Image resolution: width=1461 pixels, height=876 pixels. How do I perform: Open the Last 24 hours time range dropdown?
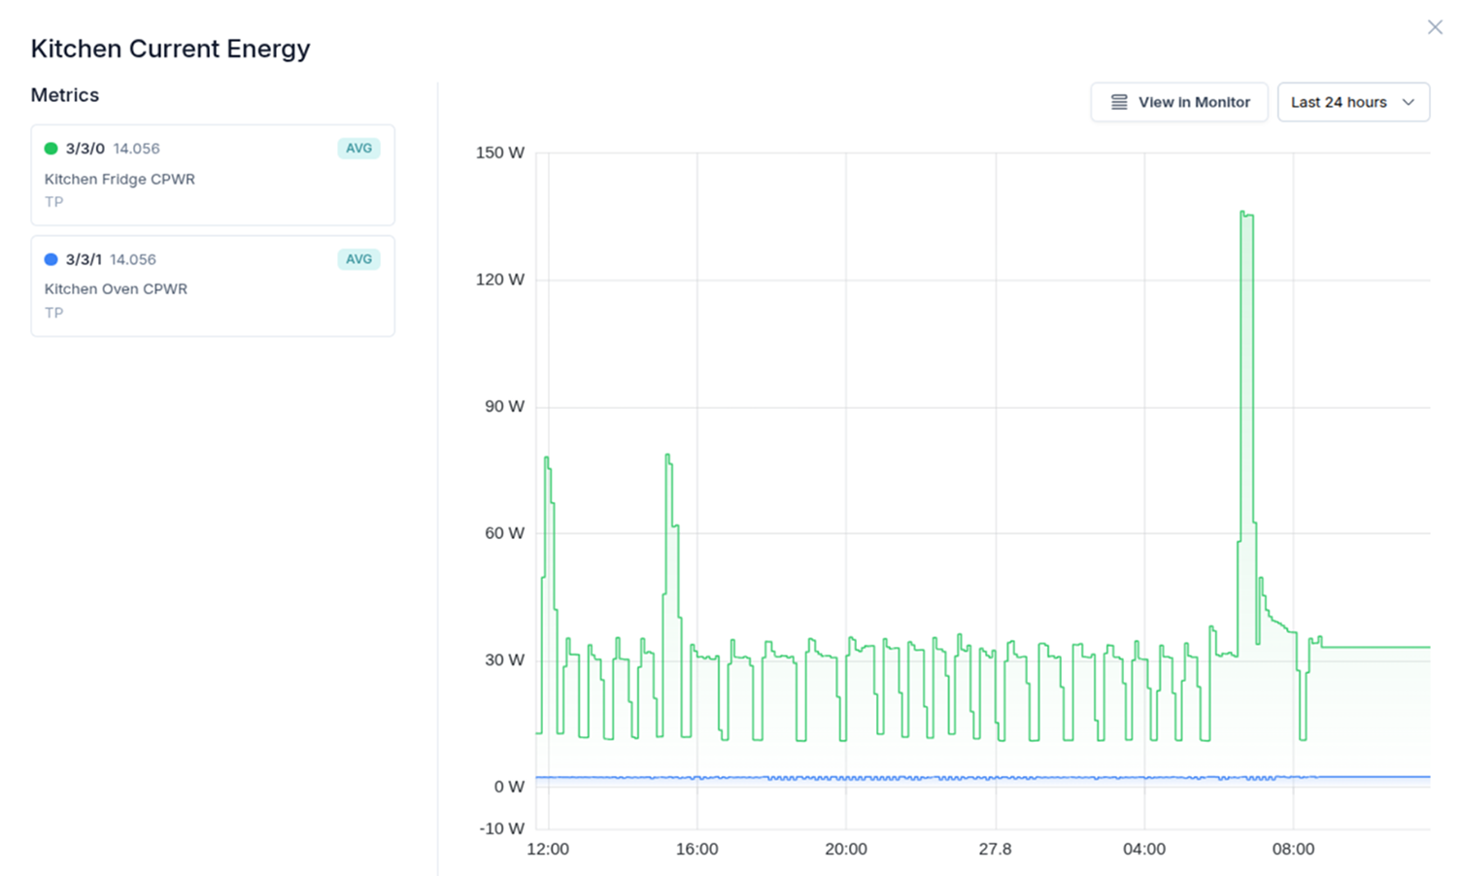click(x=1353, y=102)
